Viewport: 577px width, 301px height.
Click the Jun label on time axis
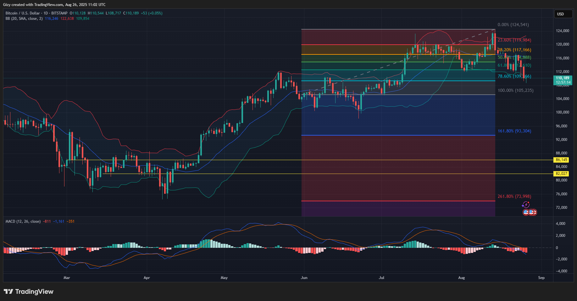pos(304,278)
